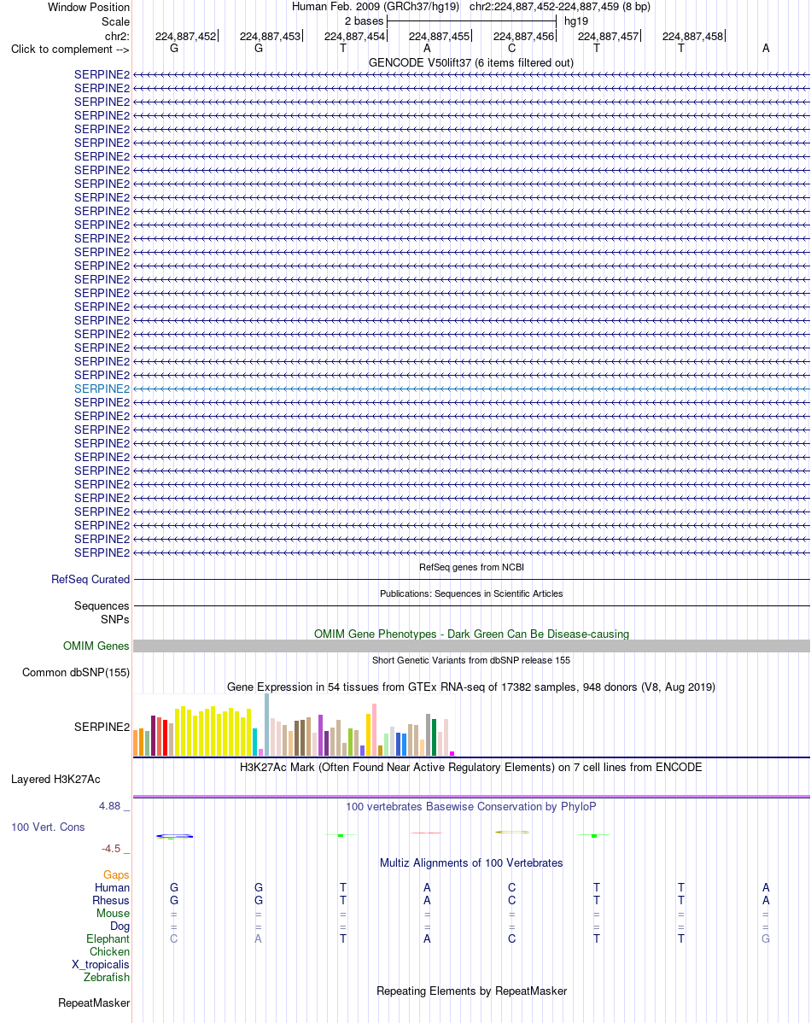This screenshot has height=1023, width=811.
Task: Click the Sequences track label
Action: pyautogui.click(x=102, y=606)
